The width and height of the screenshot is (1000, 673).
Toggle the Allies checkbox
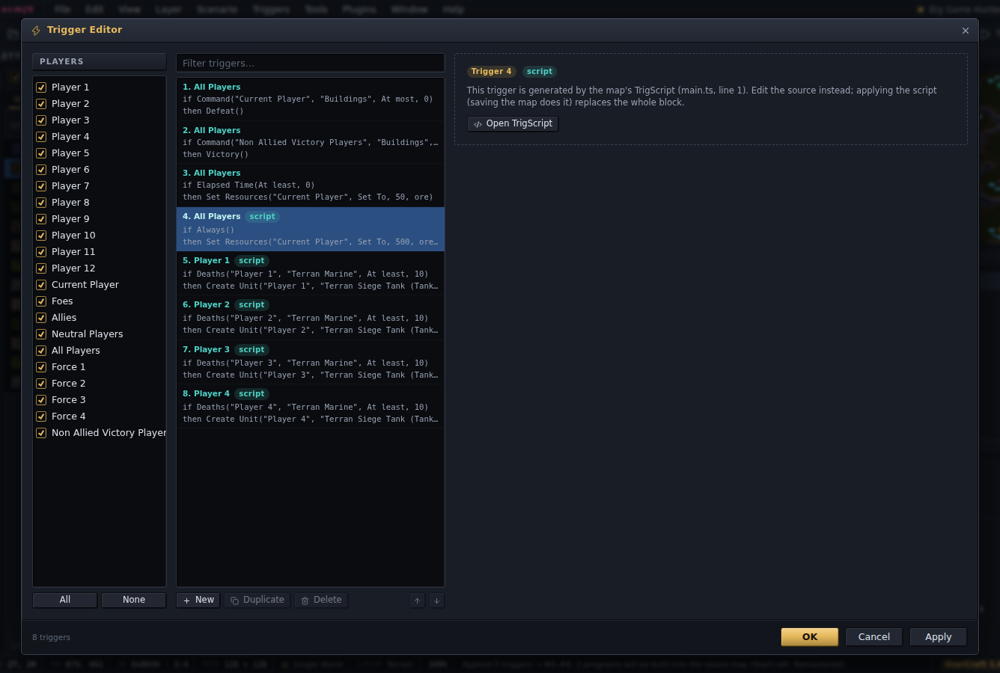click(41, 318)
